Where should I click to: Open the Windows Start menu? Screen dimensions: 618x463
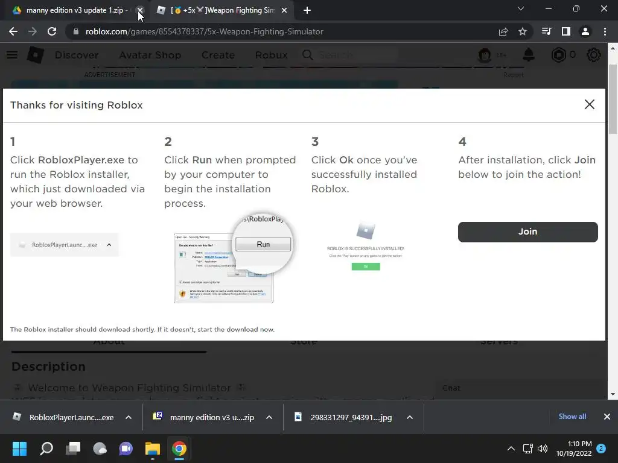[19, 449]
